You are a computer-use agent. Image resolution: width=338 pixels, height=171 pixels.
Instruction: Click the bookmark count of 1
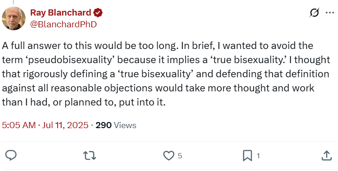coord(258,156)
